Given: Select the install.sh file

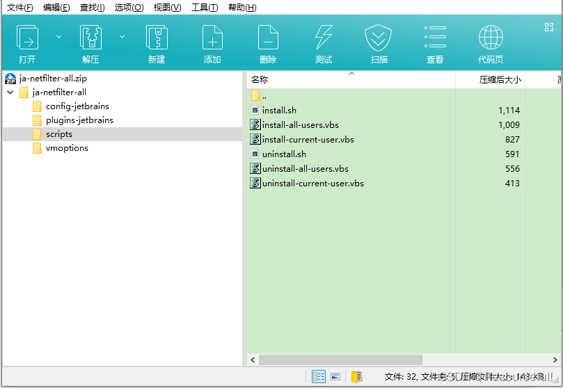Looking at the screenshot, I should point(279,110).
